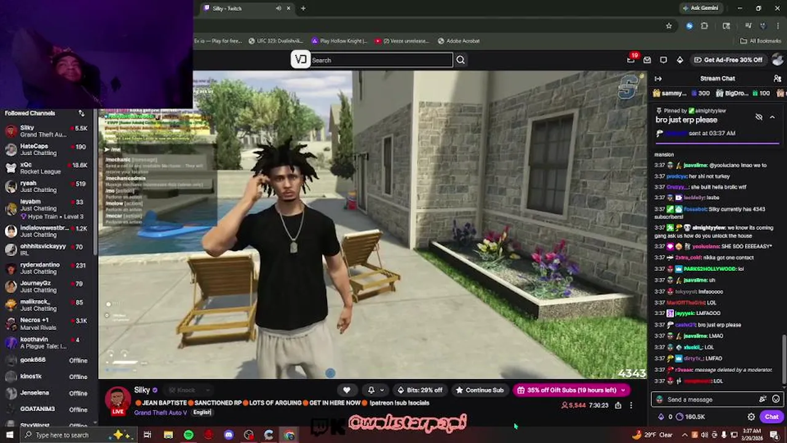Open the All Bookmarks folder
The width and height of the screenshot is (787, 443).
(x=761, y=41)
